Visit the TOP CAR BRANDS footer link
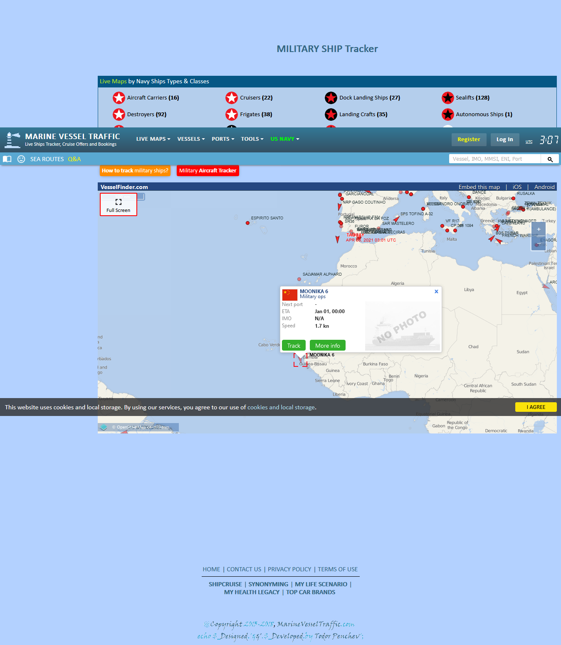 311,592
